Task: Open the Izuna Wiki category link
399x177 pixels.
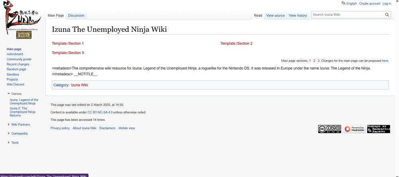Action: tap(79, 85)
